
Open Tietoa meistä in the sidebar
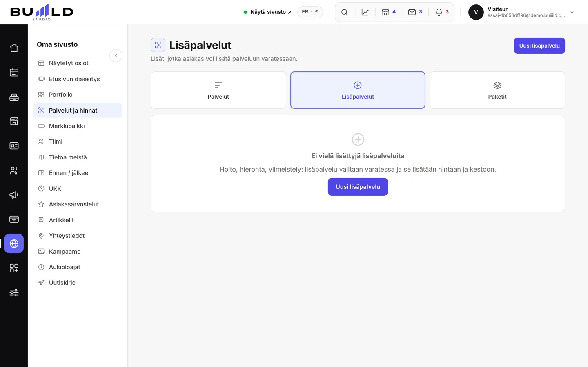point(78,157)
